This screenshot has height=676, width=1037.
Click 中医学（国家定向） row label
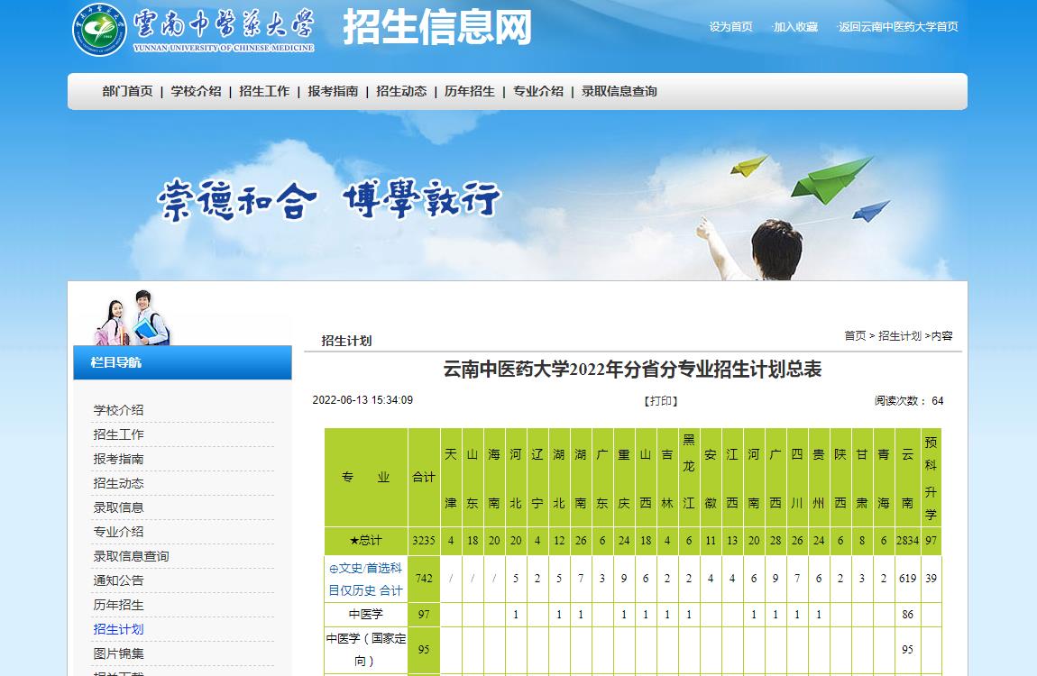(x=366, y=650)
